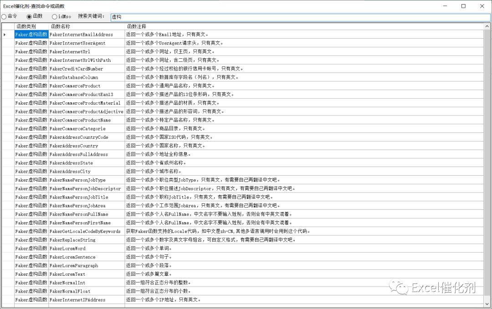Viewport: 492px width, 309px height.
Task: Click comment 返回一个或多个IP地址
Action: coord(304,300)
